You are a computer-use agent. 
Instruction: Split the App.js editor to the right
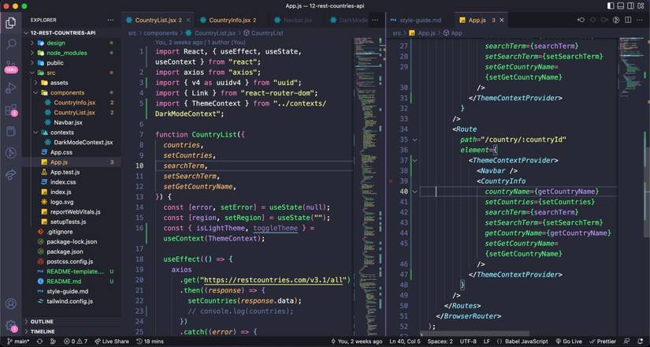point(626,20)
